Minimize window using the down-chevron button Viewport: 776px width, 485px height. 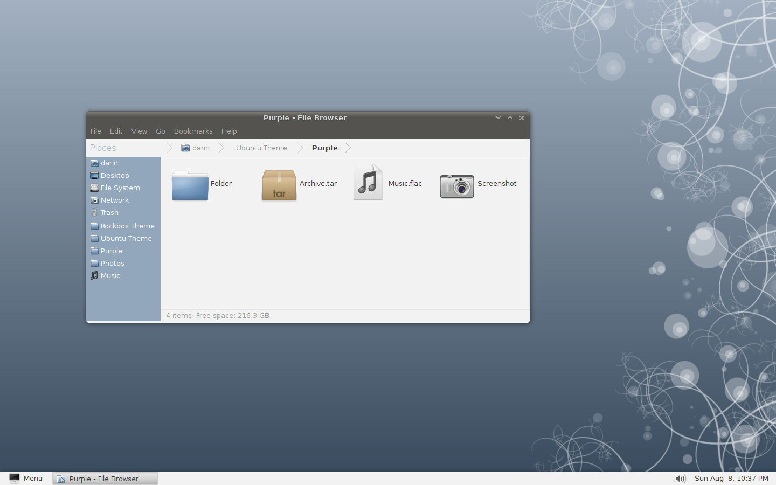pyautogui.click(x=498, y=117)
